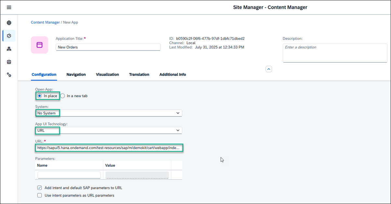Image resolution: width=391 pixels, height=204 pixels.
Task: Click the 'No System' selected value
Action: point(47,113)
